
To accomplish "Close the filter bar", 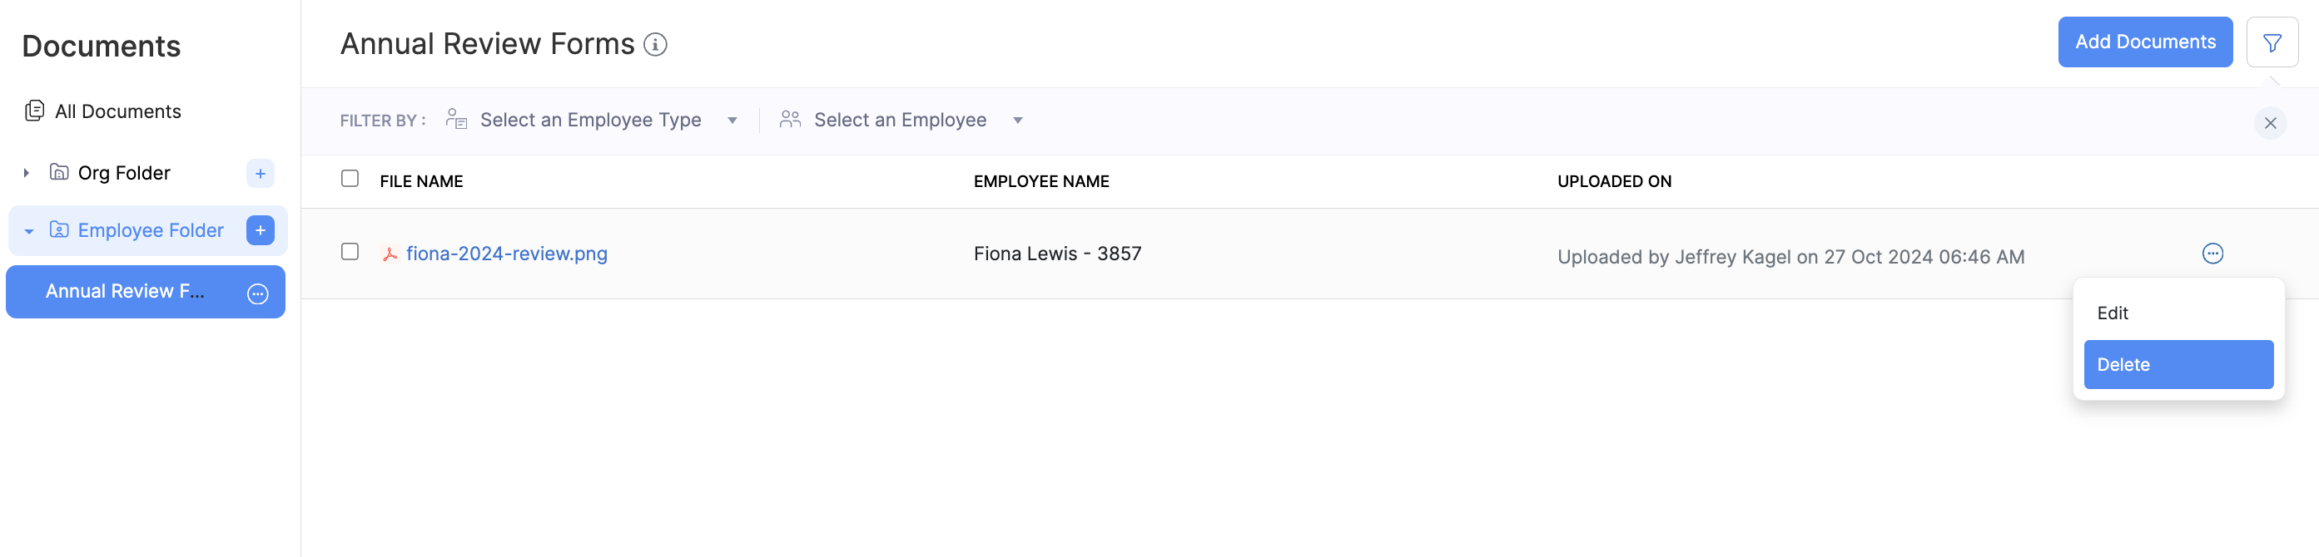I will [2270, 123].
